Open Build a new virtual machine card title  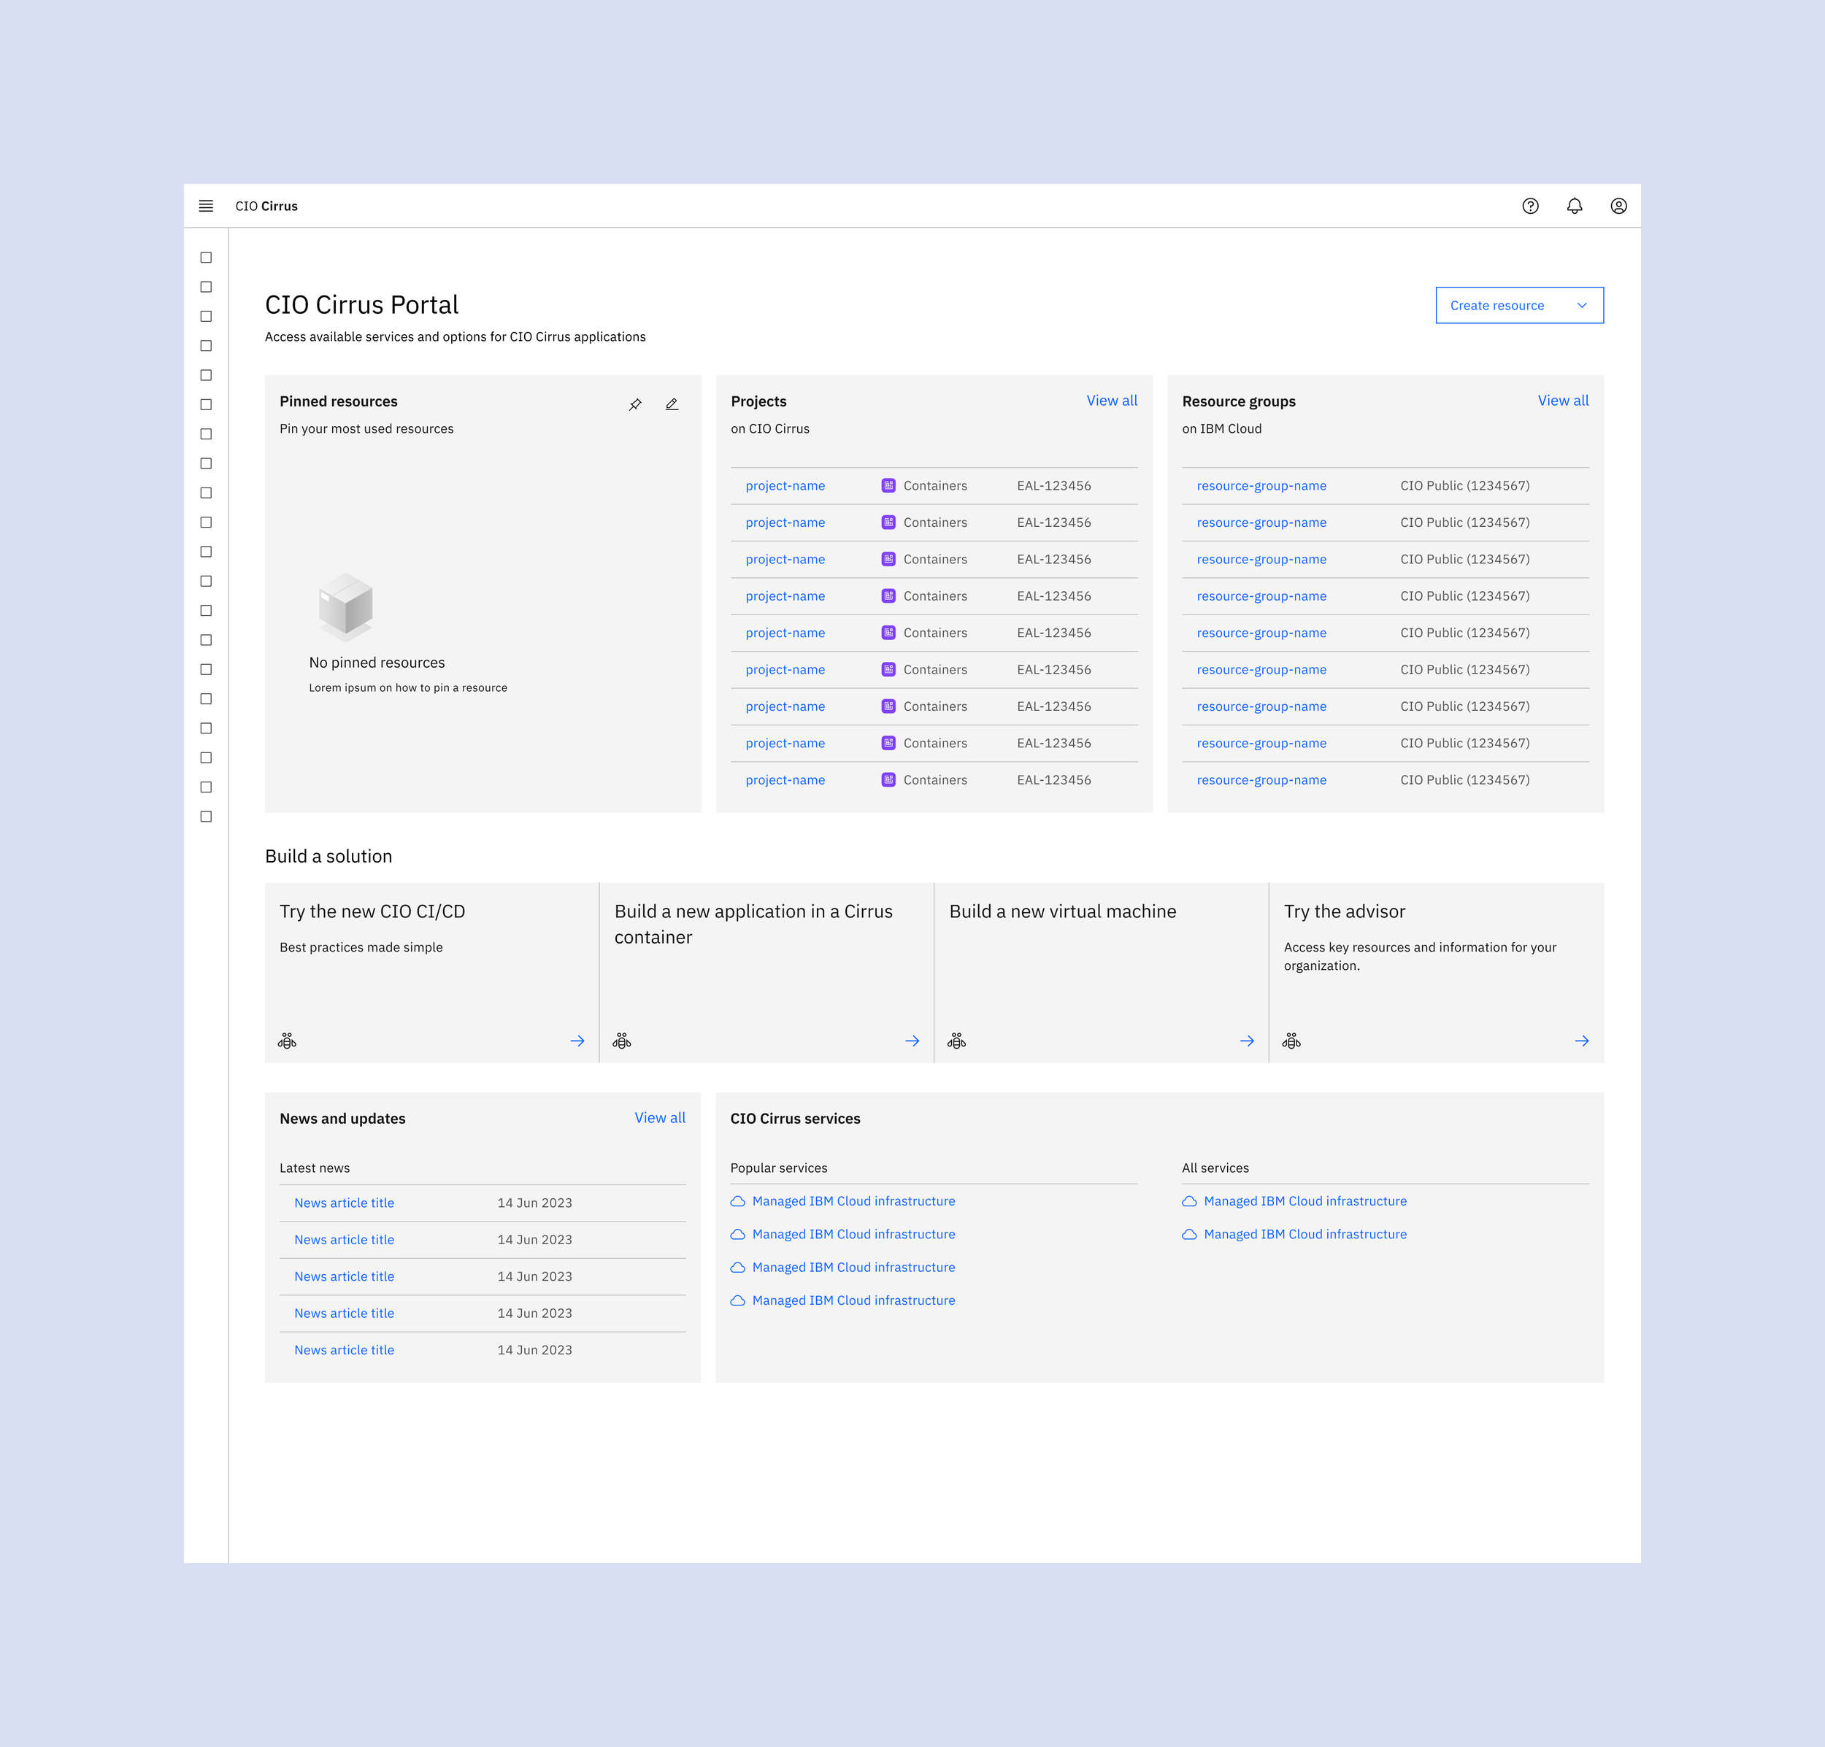(x=1062, y=911)
